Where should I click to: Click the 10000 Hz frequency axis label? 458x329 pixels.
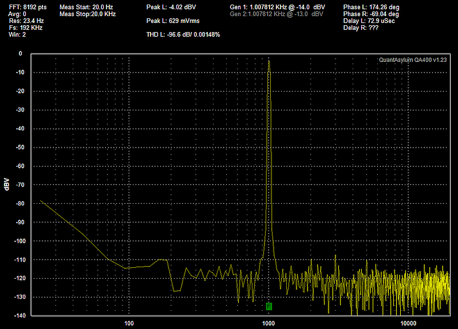pyautogui.click(x=408, y=323)
